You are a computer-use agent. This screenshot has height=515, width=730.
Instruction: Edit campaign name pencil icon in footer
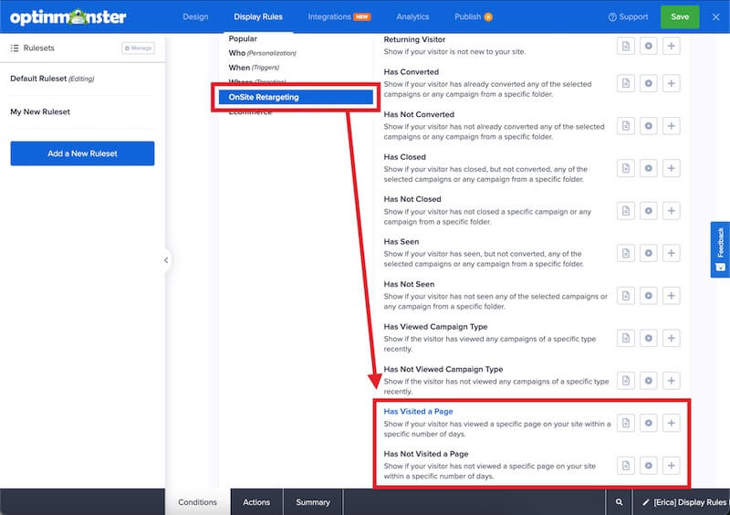(645, 502)
